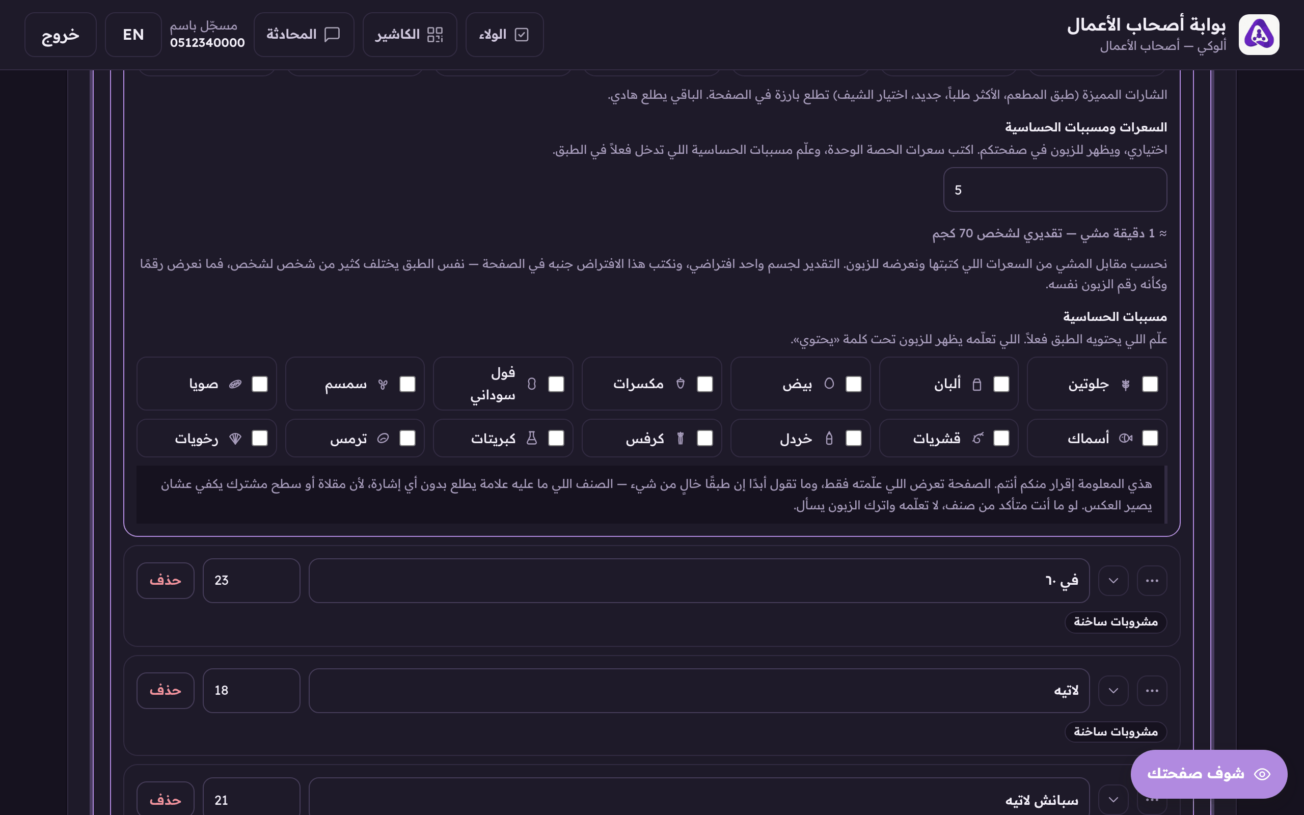Click the shrimp icon beside قشريات

coord(978,438)
